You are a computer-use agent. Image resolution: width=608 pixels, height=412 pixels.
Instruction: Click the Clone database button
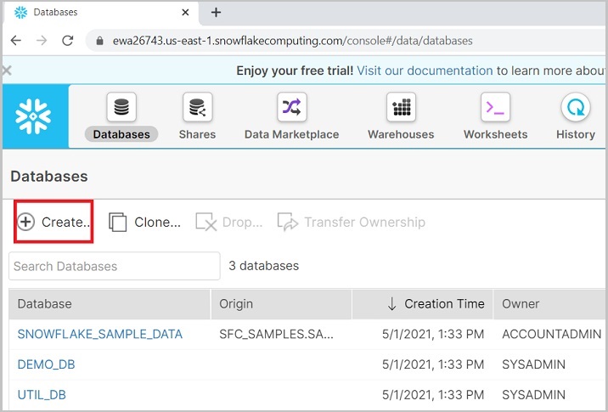(145, 223)
